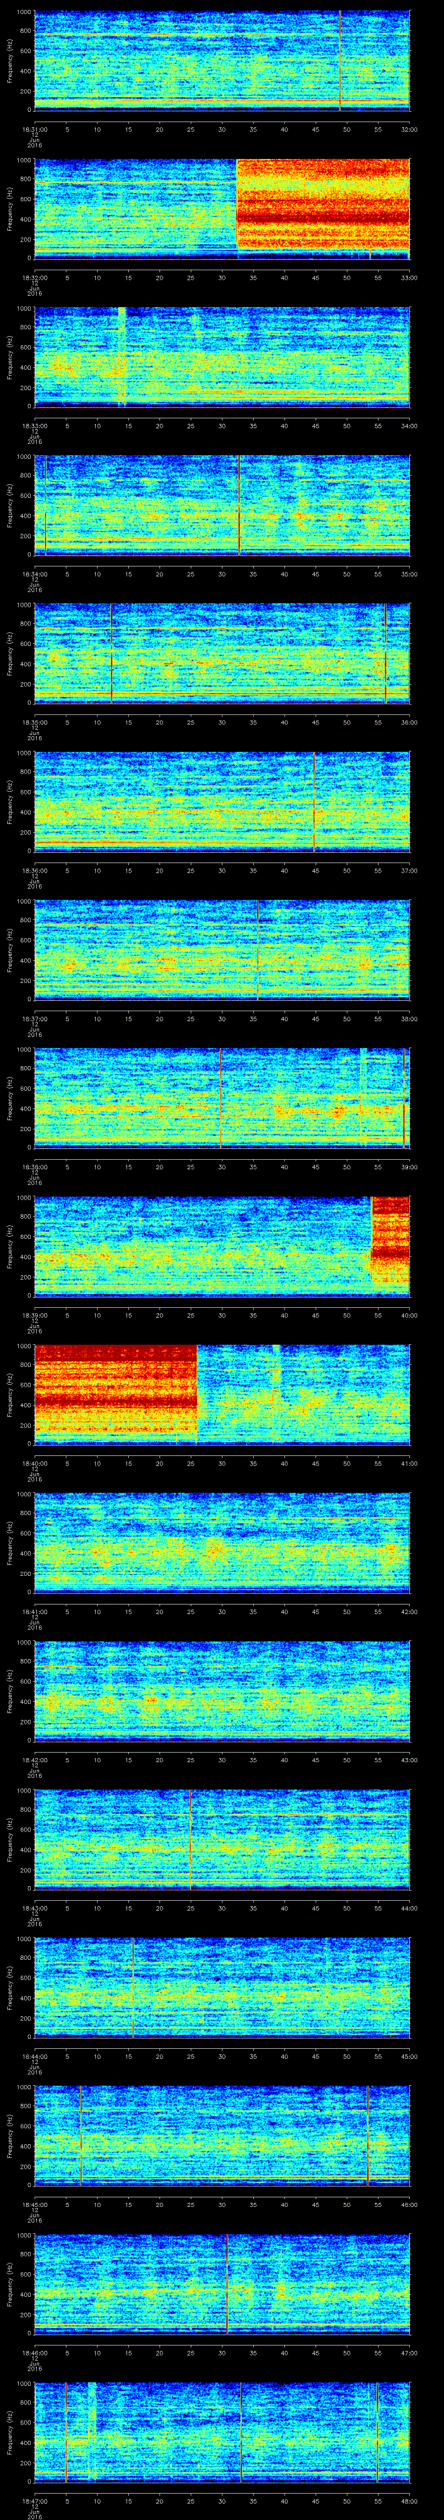The height and width of the screenshot is (2520, 444).
Task: Select the spectrogram panel beginning at 18:36:00
Action: tap(222, 801)
